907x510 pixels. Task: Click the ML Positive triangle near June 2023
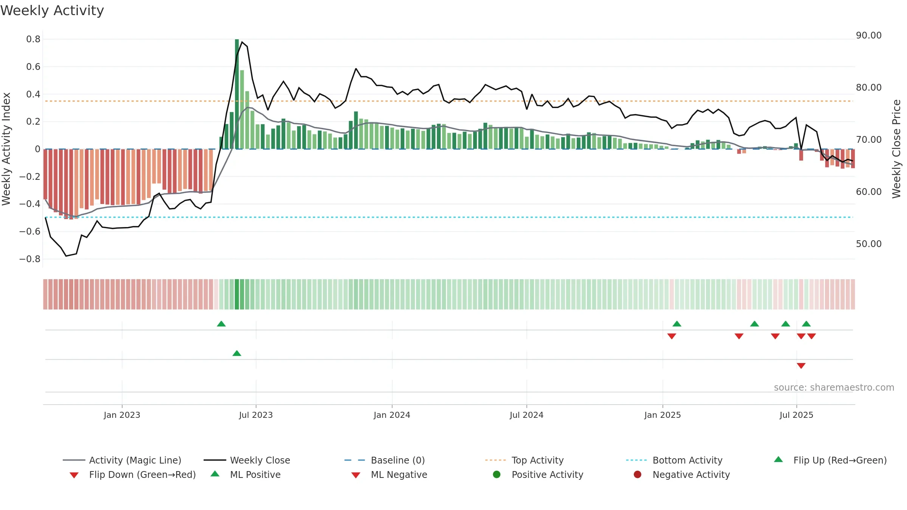click(237, 353)
